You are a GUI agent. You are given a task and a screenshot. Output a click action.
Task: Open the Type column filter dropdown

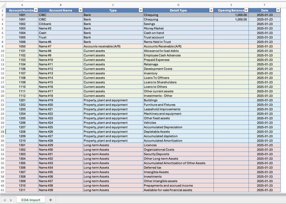pos(140,10)
